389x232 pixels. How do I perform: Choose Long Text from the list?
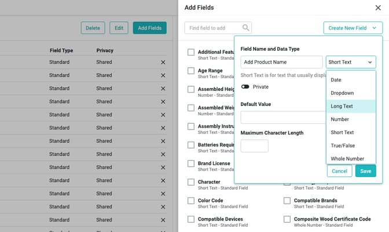tap(342, 106)
